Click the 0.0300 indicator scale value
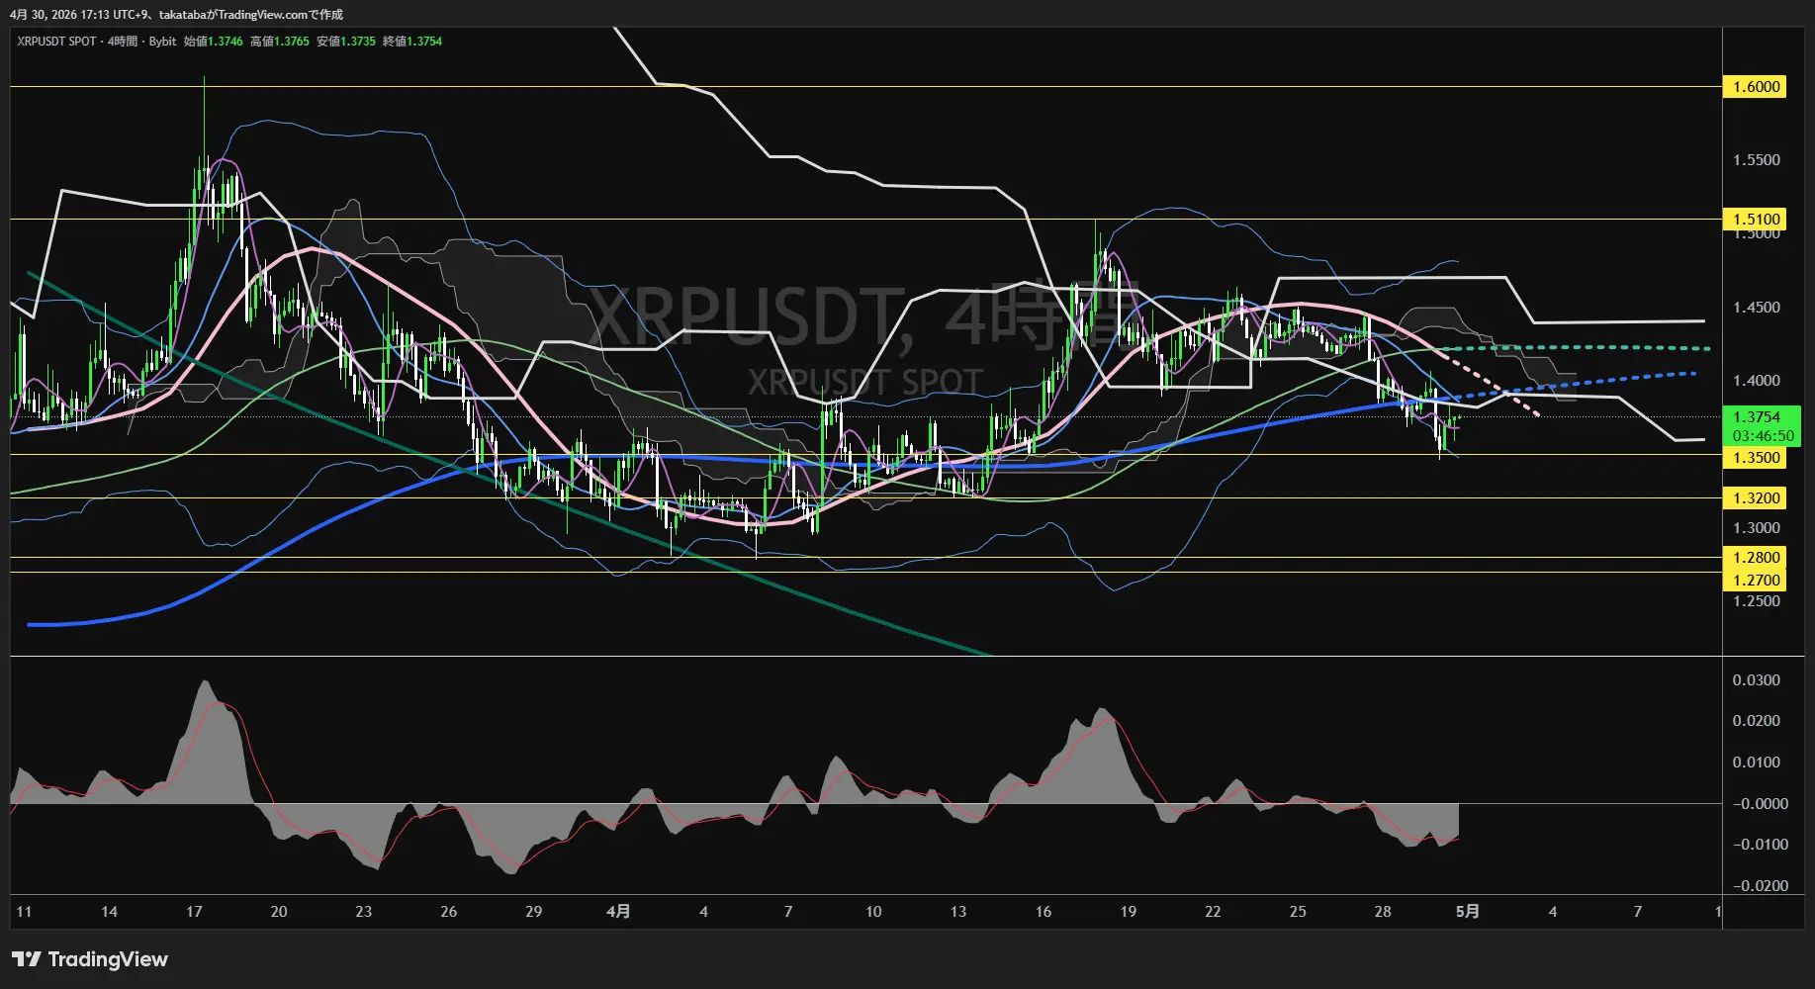Image resolution: width=1815 pixels, height=989 pixels. [1756, 680]
